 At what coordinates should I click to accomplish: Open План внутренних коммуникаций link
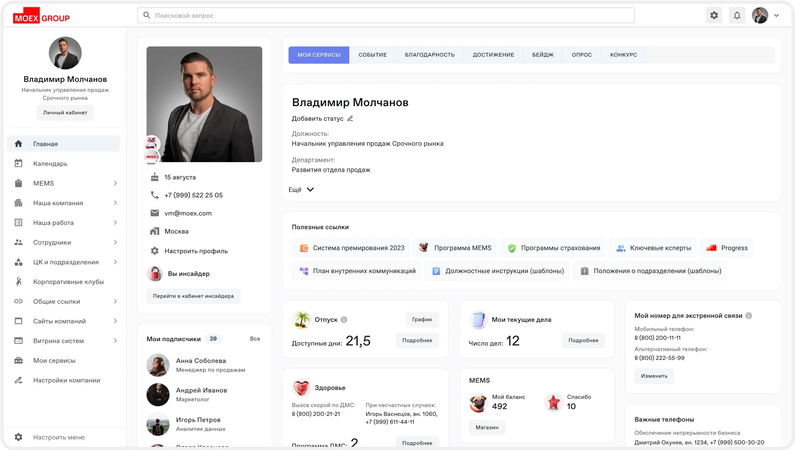pos(357,271)
